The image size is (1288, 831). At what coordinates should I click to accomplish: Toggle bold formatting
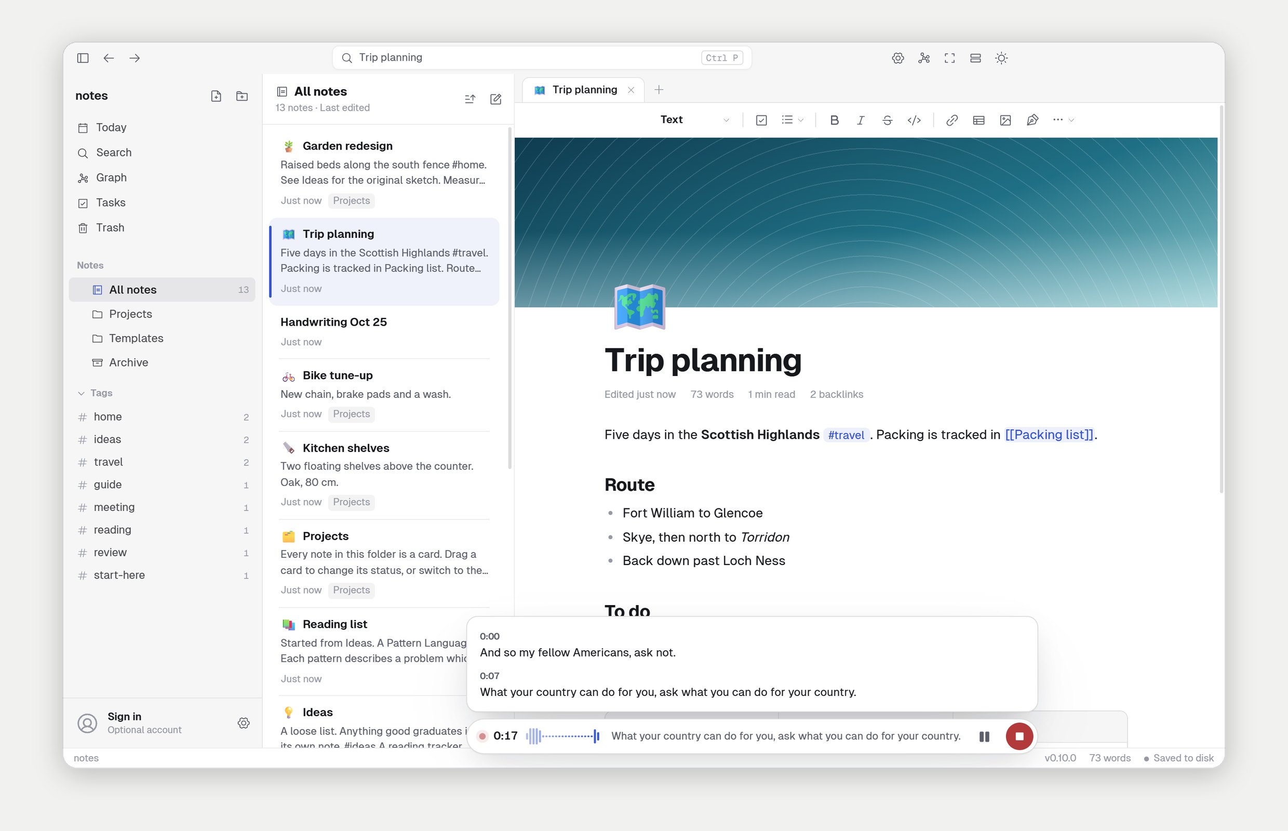click(834, 120)
